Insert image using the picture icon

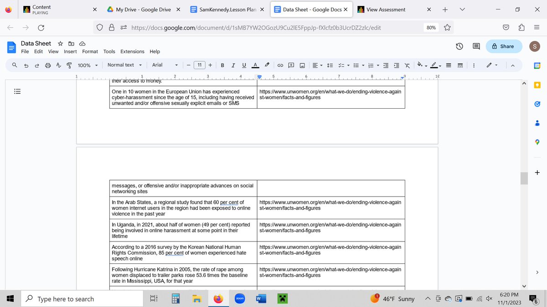pyautogui.click(x=302, y=65)
